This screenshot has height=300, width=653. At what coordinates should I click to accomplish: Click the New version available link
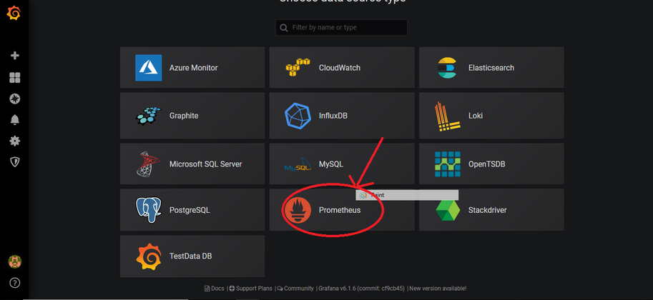[438, 289]
